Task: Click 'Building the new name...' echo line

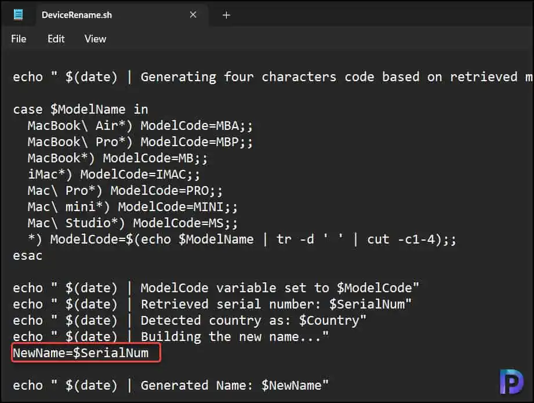Action: [170, 337]
